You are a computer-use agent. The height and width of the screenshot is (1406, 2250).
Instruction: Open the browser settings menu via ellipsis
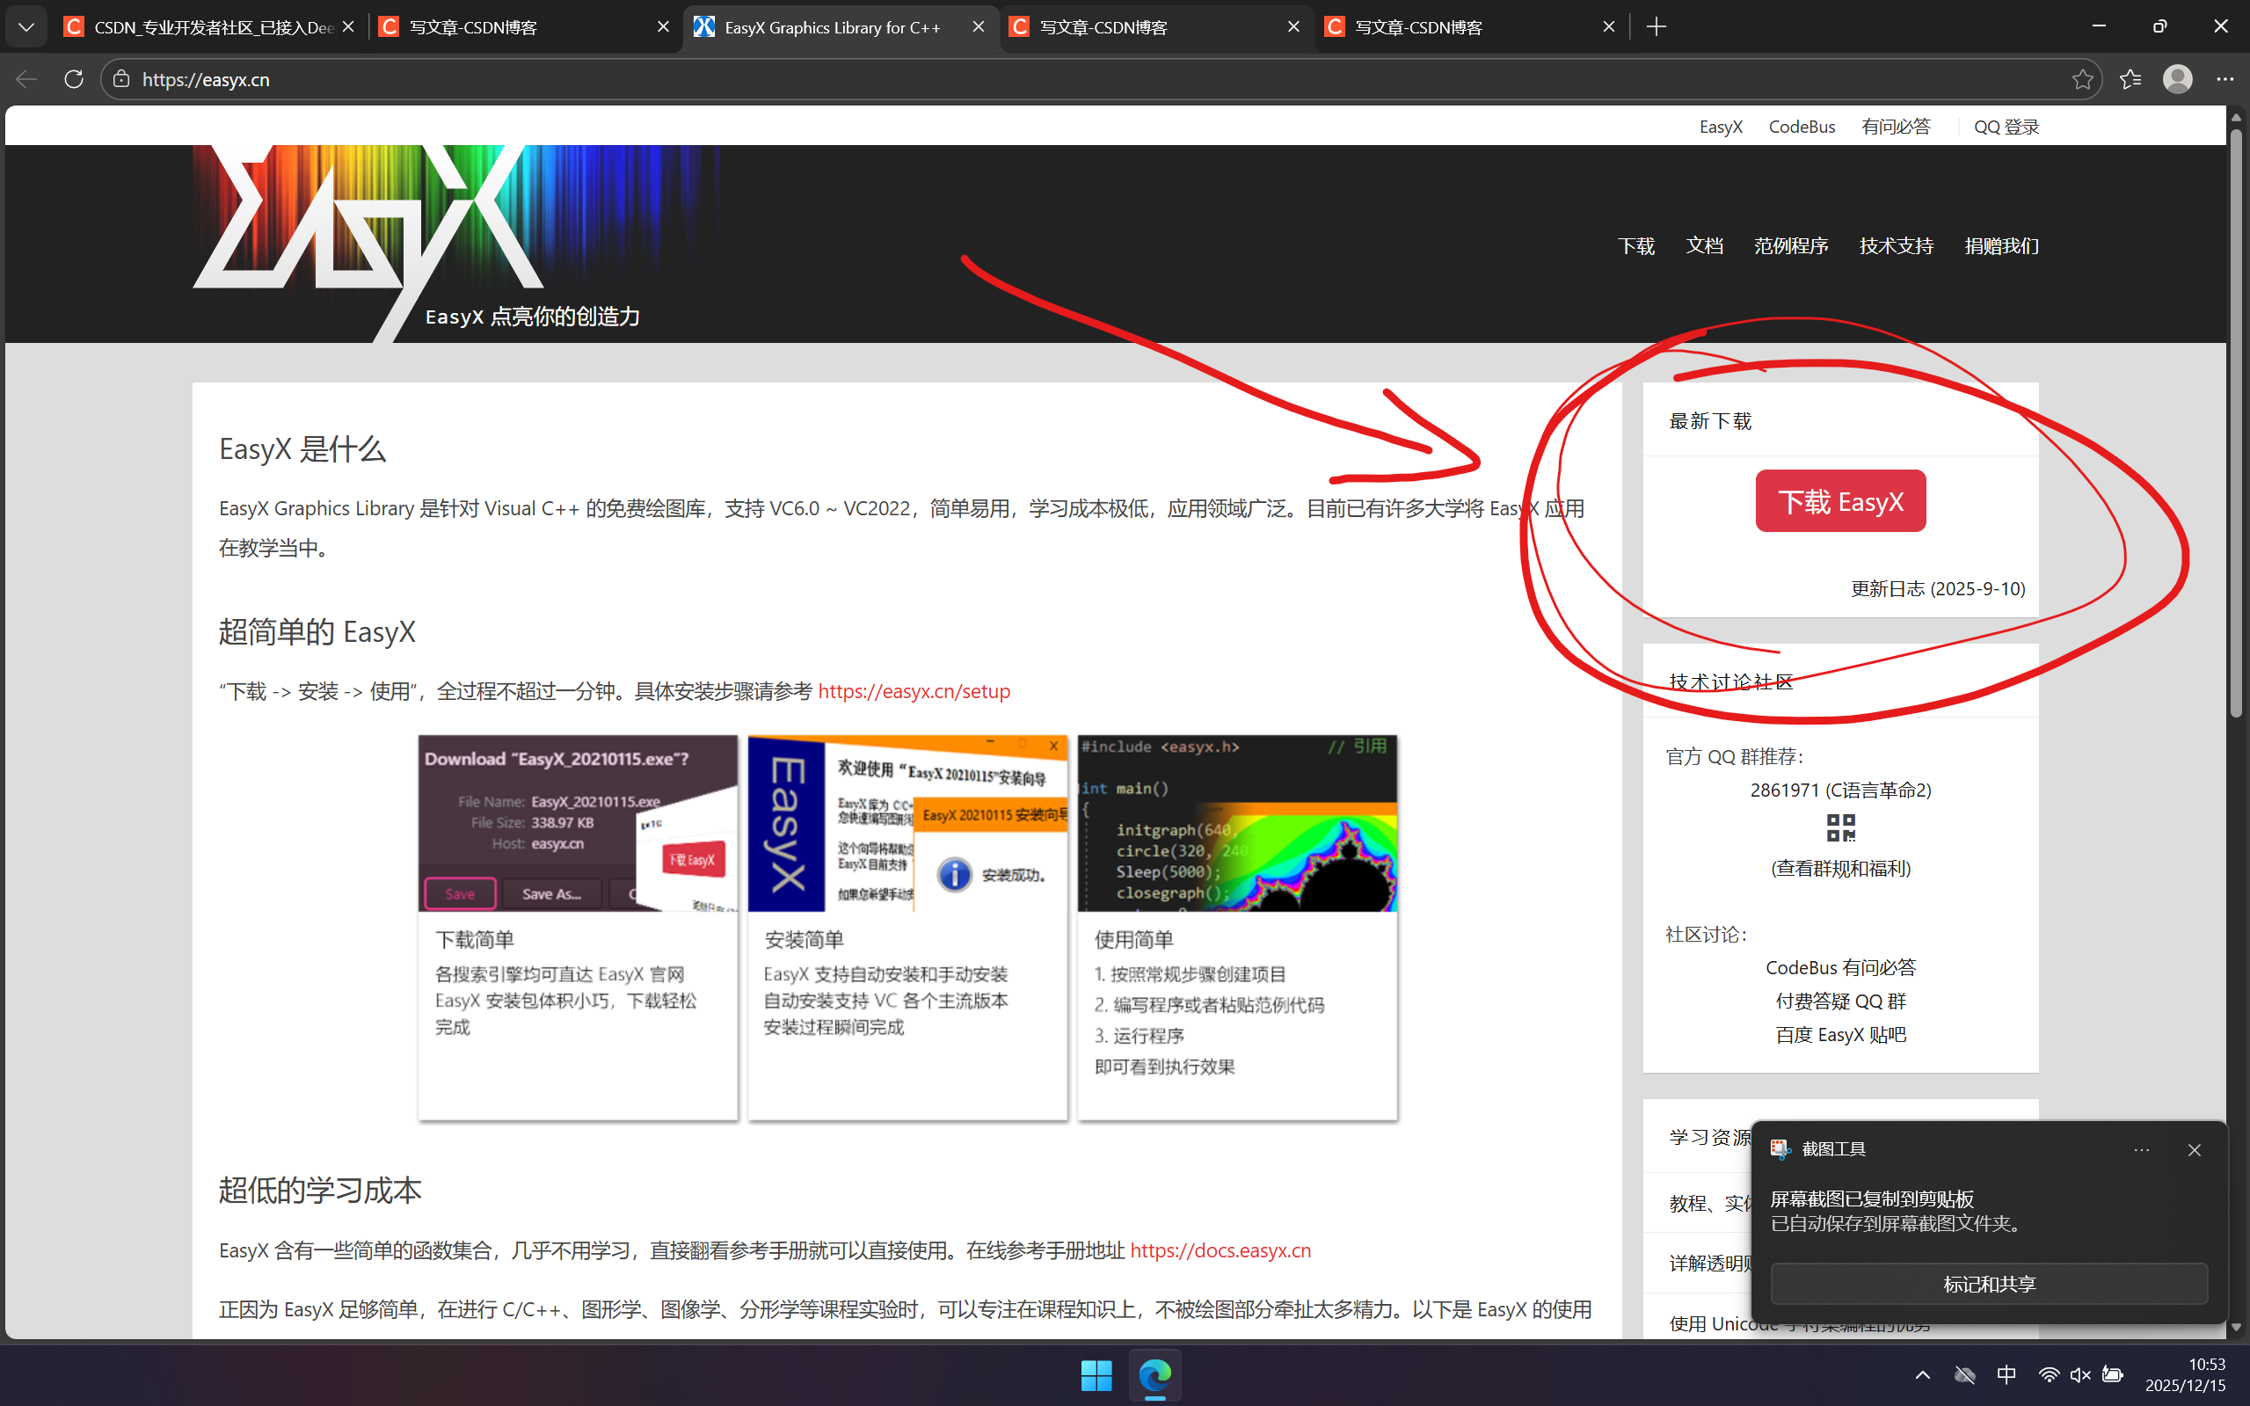[2225, 78]
